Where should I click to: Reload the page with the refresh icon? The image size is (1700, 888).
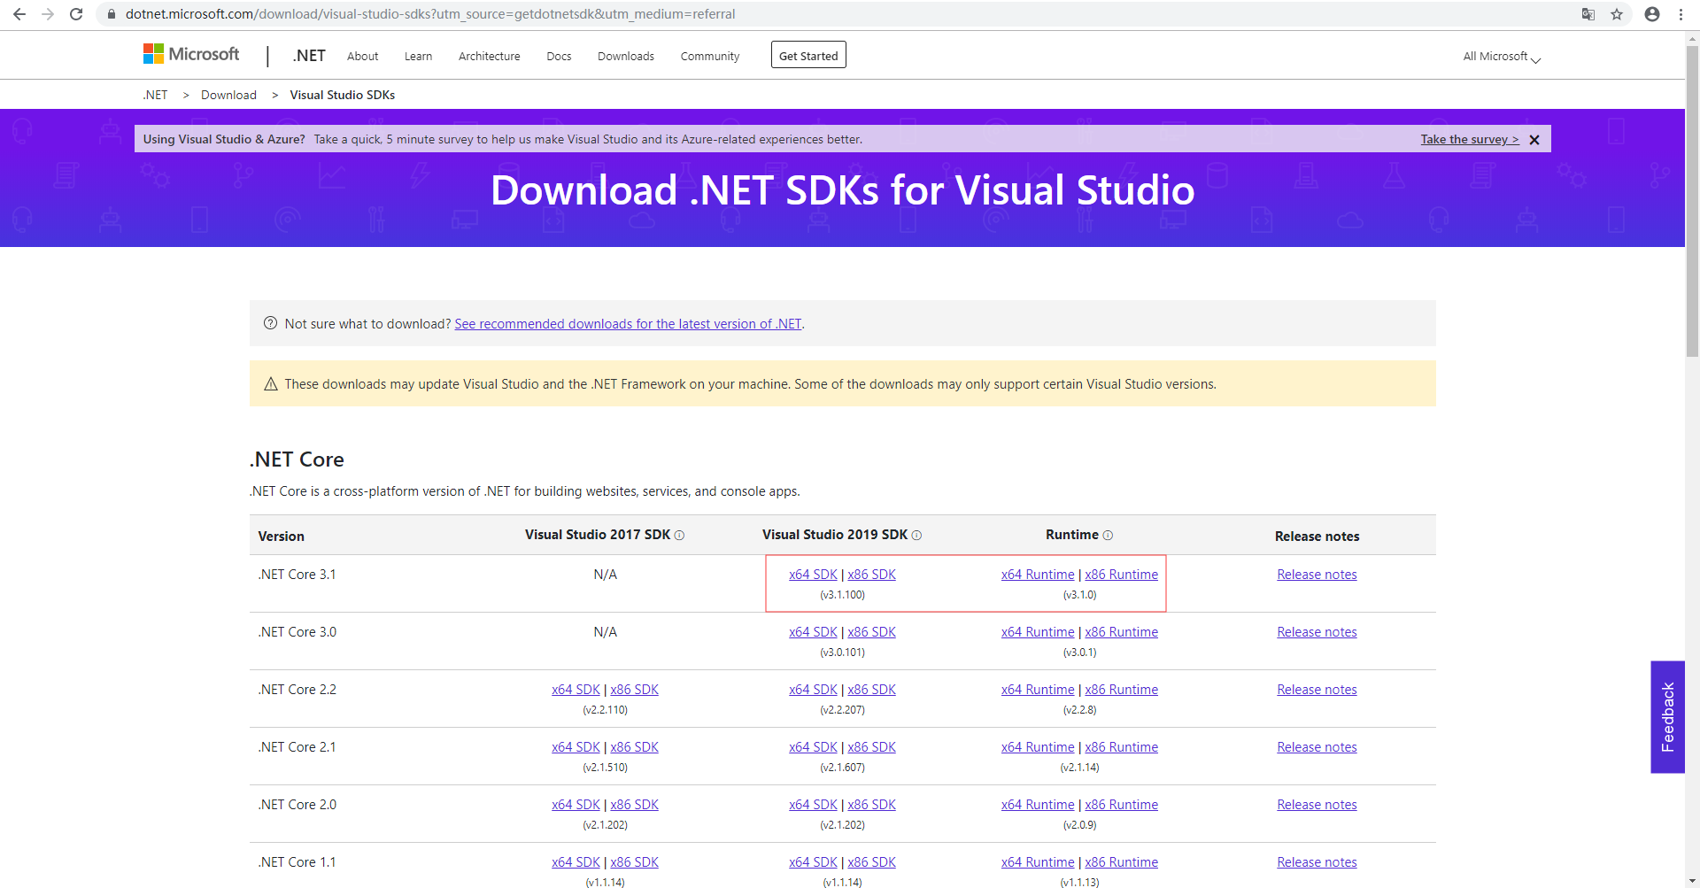point(76,14)
